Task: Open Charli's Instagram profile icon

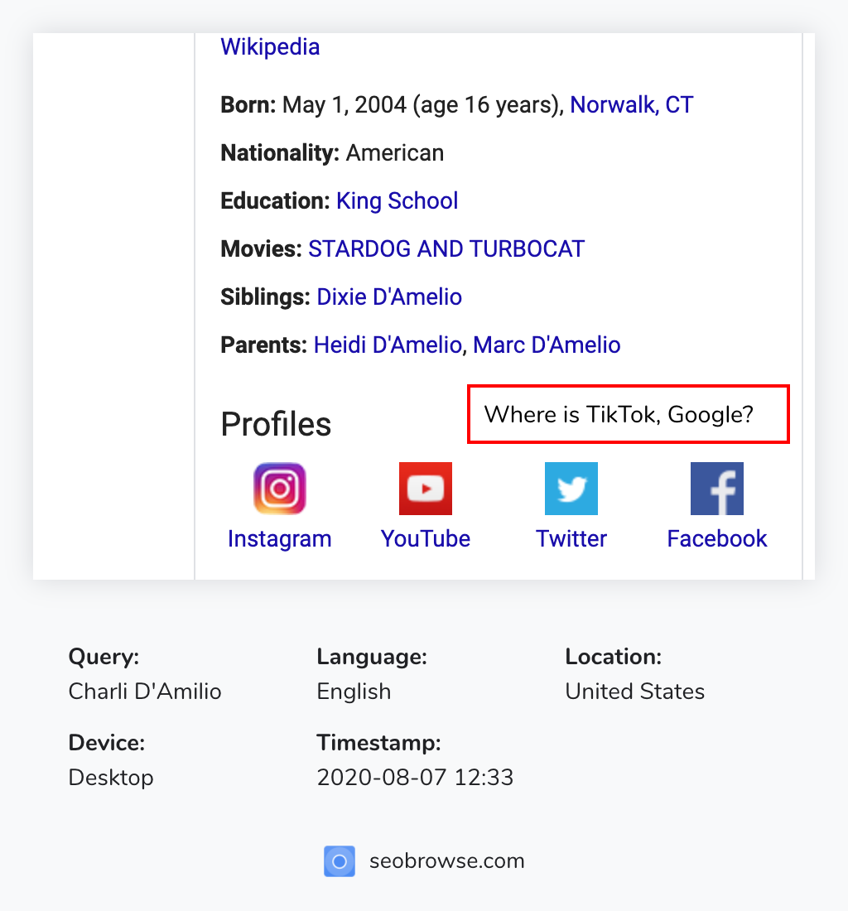Action: click(x=279, y=488)
